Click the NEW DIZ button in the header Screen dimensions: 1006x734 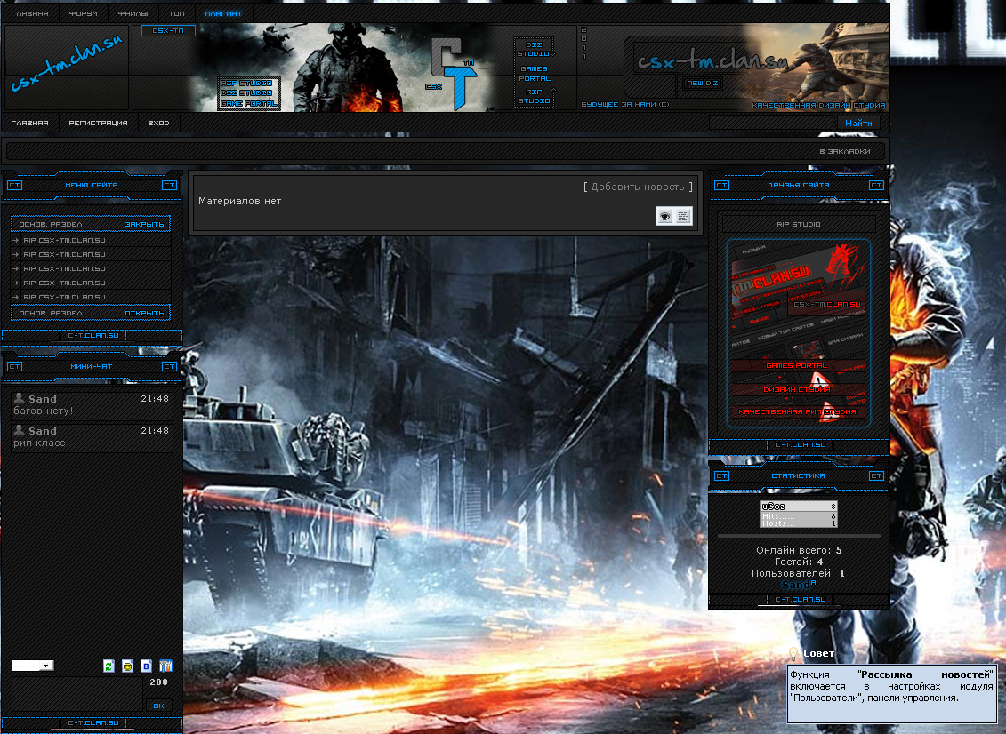point(703,84)
